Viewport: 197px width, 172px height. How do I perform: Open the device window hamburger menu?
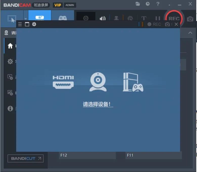coord(20,24)
